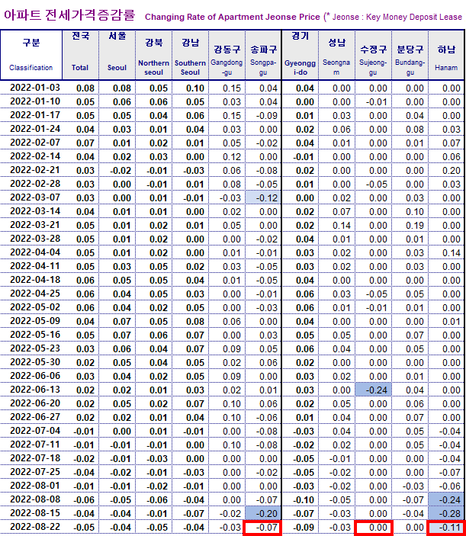Select the 하남 Hanam column header
The image size is (466, 536).
446,55
